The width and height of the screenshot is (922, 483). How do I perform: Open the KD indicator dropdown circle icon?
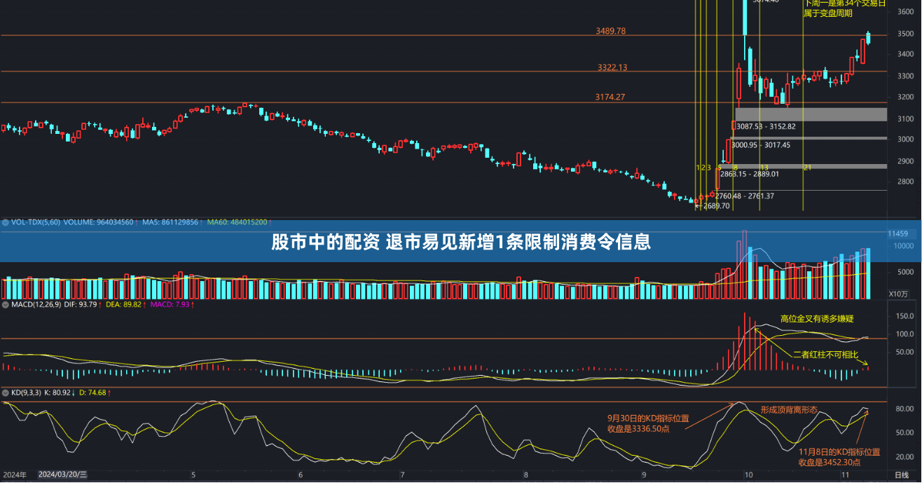point(5,393)
